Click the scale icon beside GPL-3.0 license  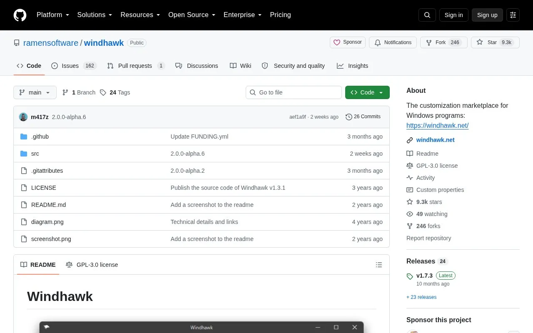[410, 166]
